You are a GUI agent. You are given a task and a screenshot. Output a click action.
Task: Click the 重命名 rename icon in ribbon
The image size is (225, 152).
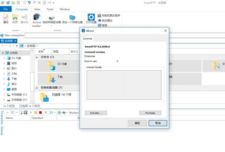point(24,19)
